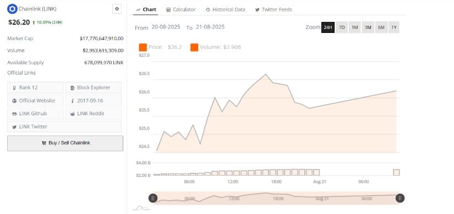Open the Block Explorer link
This screenshot has height=214, width=454.
tap(93, 87)
